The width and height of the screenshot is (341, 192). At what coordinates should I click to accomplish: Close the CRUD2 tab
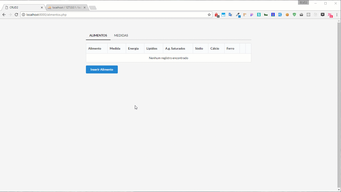click(42, 7)
